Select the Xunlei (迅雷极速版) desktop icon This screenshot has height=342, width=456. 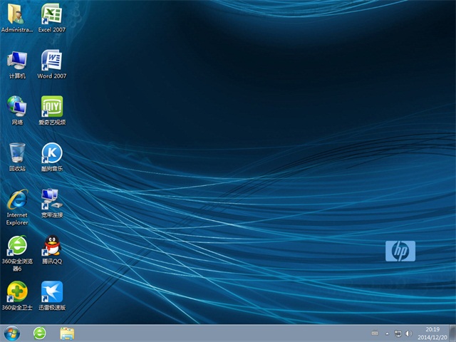click(51, 291)
